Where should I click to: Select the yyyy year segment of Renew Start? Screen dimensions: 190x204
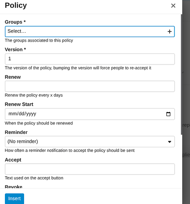pyautogui.click(x=31, y=114)
